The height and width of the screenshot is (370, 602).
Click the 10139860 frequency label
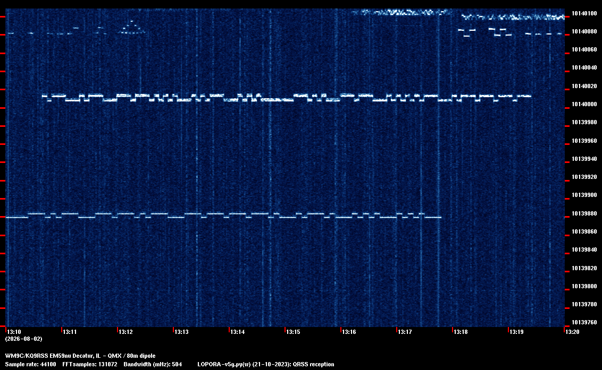[x=584, y=231]
